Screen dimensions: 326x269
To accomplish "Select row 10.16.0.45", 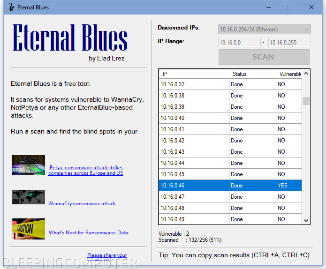I will click(x=230, y=174).
